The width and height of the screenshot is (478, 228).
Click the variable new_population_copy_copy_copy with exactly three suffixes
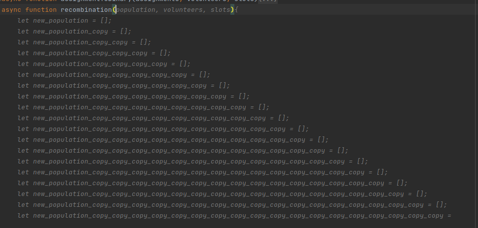coord(90,53)
